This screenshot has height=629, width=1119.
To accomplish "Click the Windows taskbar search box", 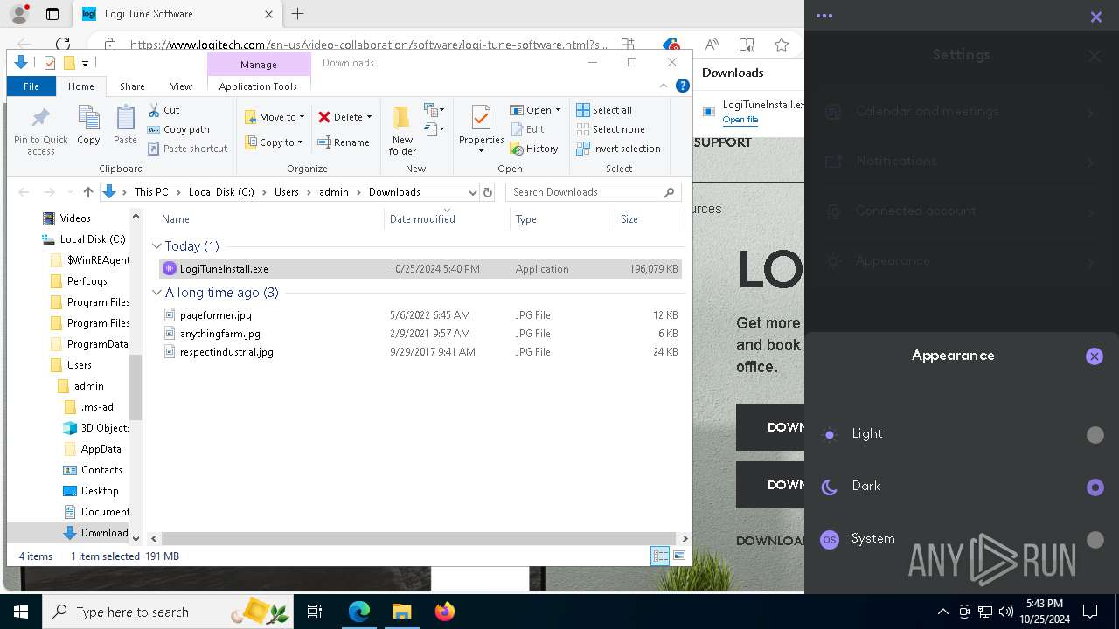I will coord(170,612).
